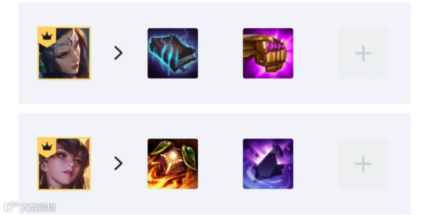The height and width of the screenshot is (215, 429).
Task: Click crown badge on bottom champion portrait
Action: coord(47,147)
